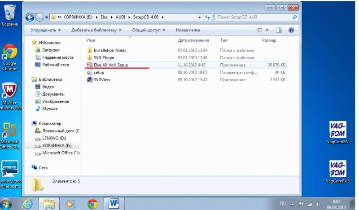Select Избранное in the navigation pane
This screenshot has height=210, width=359.
click(49, 43)
